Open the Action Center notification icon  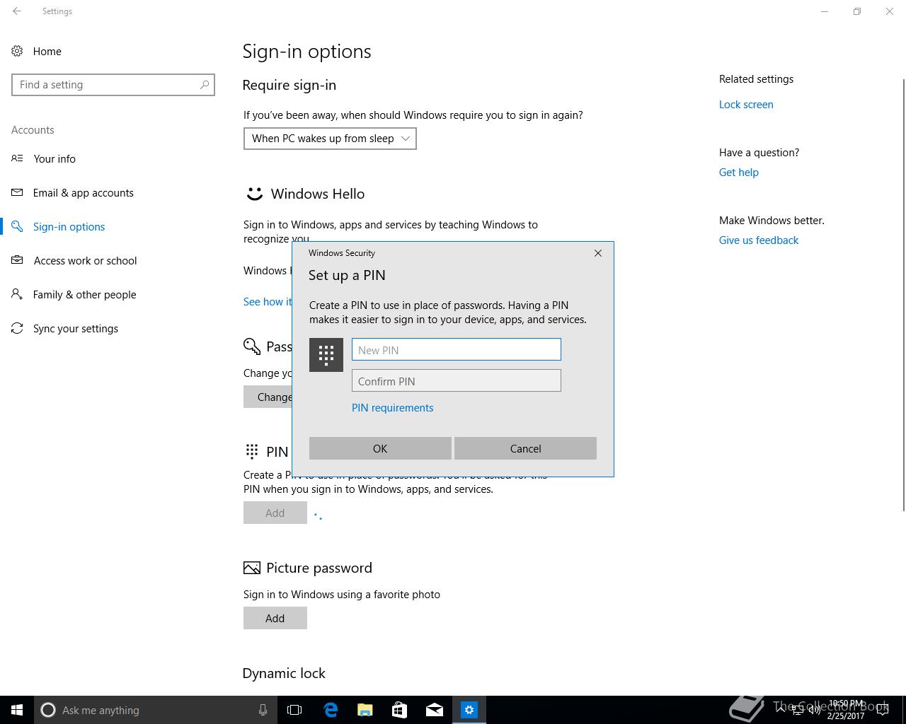(883, 710)
